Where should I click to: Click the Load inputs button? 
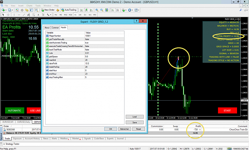(x=135, y=117)
